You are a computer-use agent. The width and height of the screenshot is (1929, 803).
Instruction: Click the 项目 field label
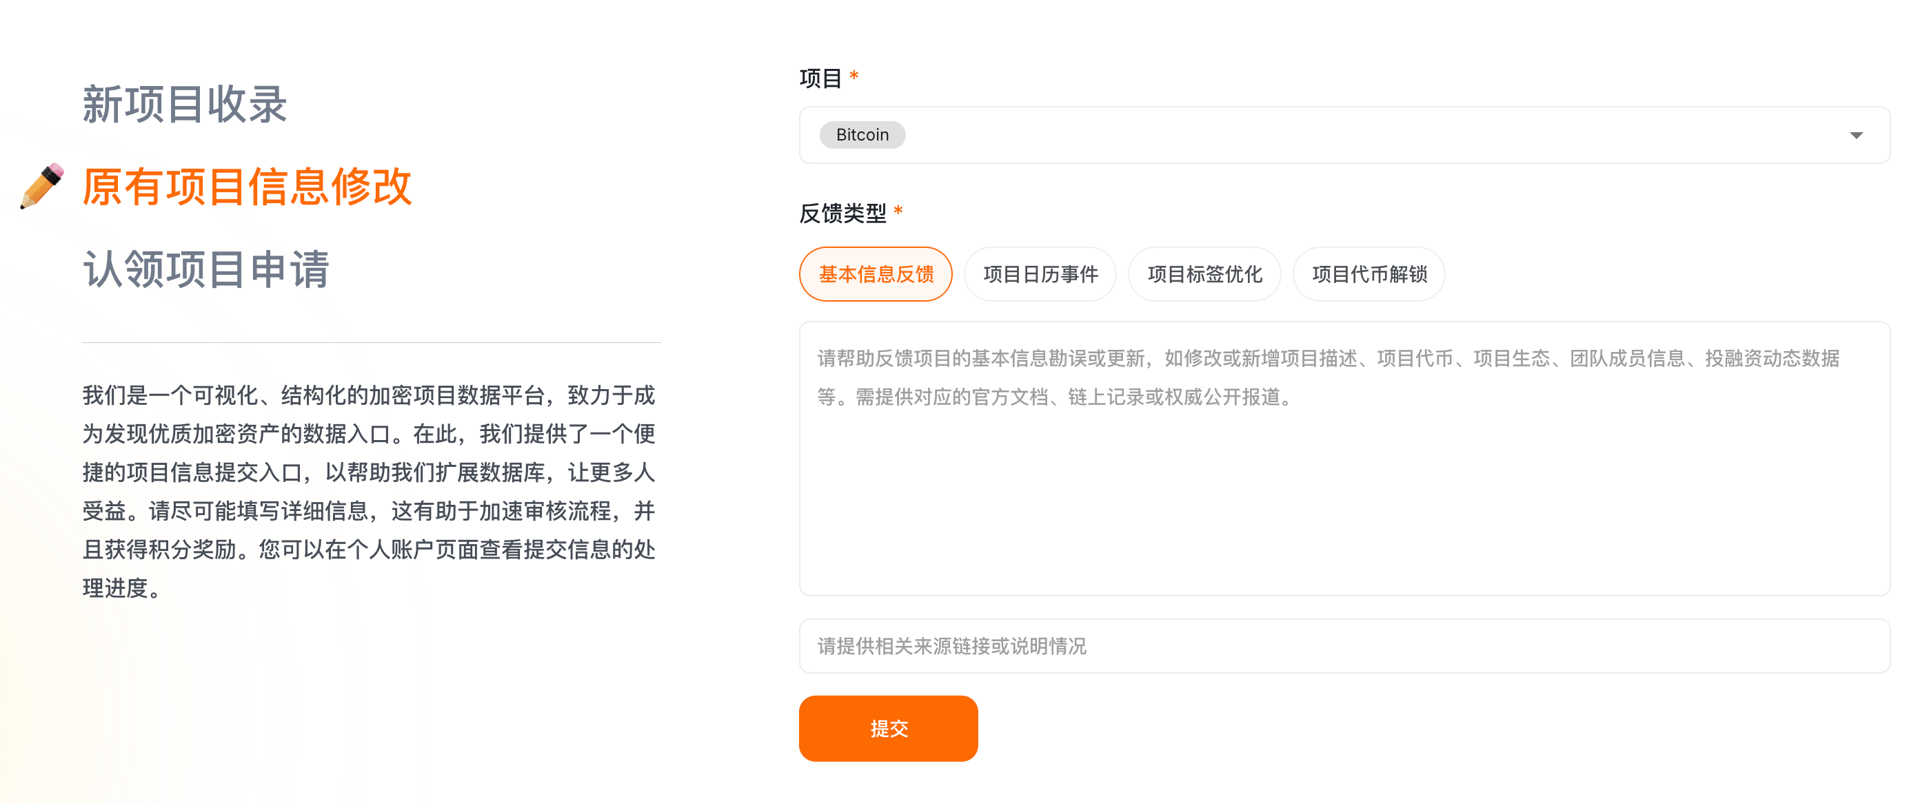click(x=820, y=79)
